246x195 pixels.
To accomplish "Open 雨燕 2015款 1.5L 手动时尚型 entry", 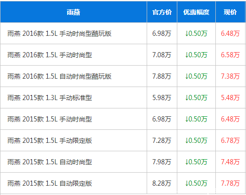I will coord(50,119).
